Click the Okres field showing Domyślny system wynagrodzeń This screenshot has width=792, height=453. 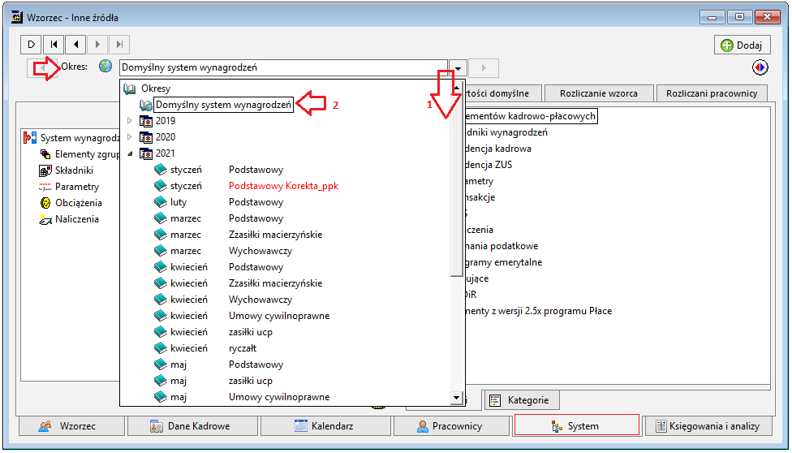tap(283, 67)
